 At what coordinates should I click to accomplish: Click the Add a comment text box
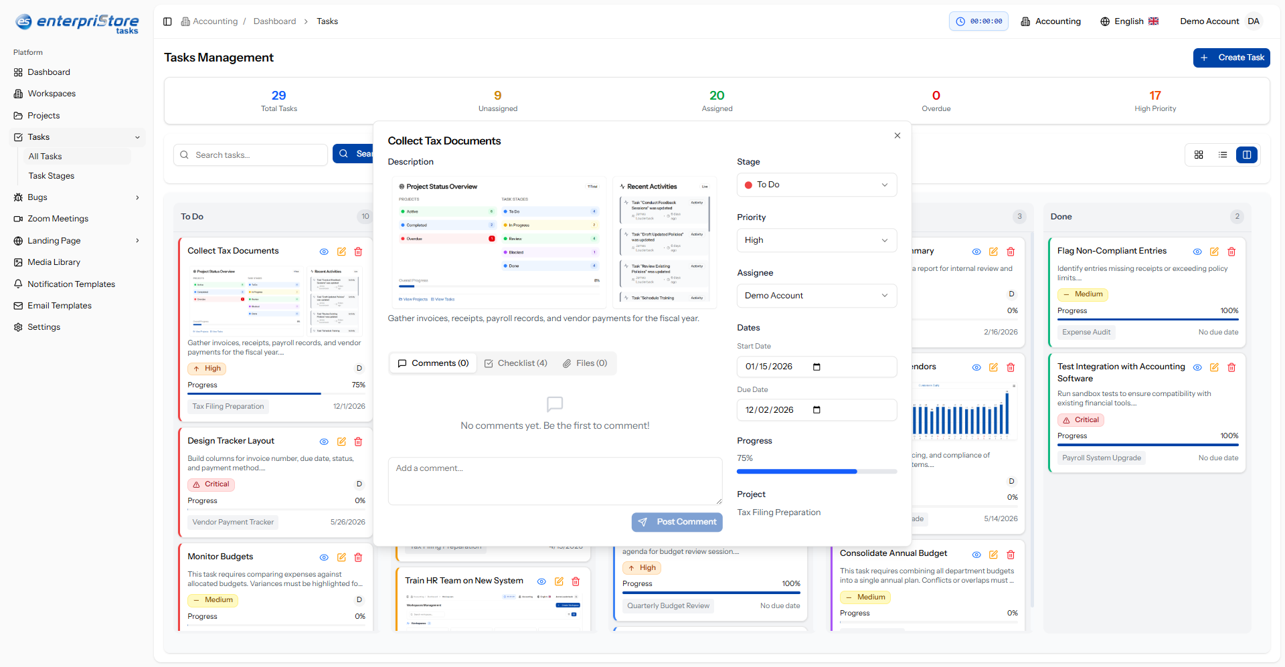point(555,481)
